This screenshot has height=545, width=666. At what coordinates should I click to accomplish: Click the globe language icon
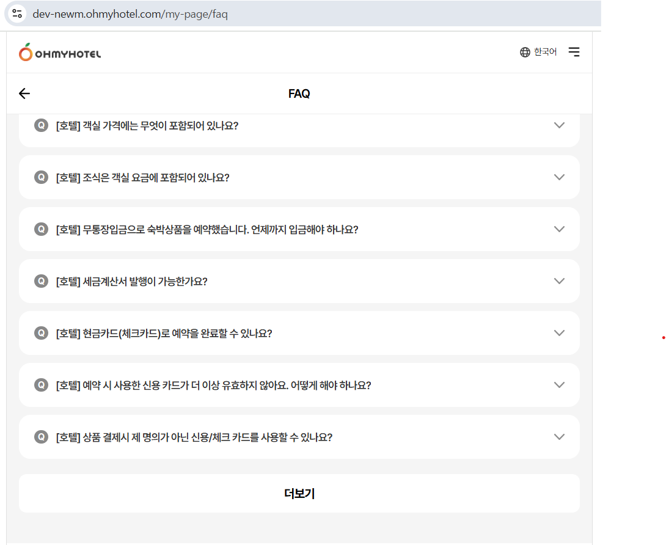525,52
